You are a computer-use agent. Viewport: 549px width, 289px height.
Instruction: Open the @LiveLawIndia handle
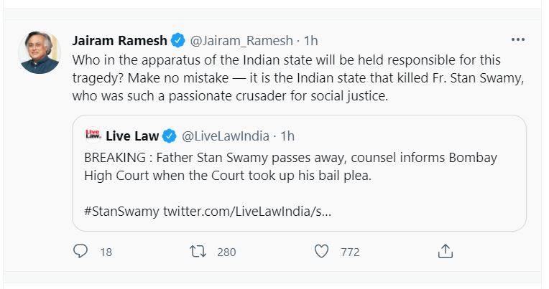(225, 135)
